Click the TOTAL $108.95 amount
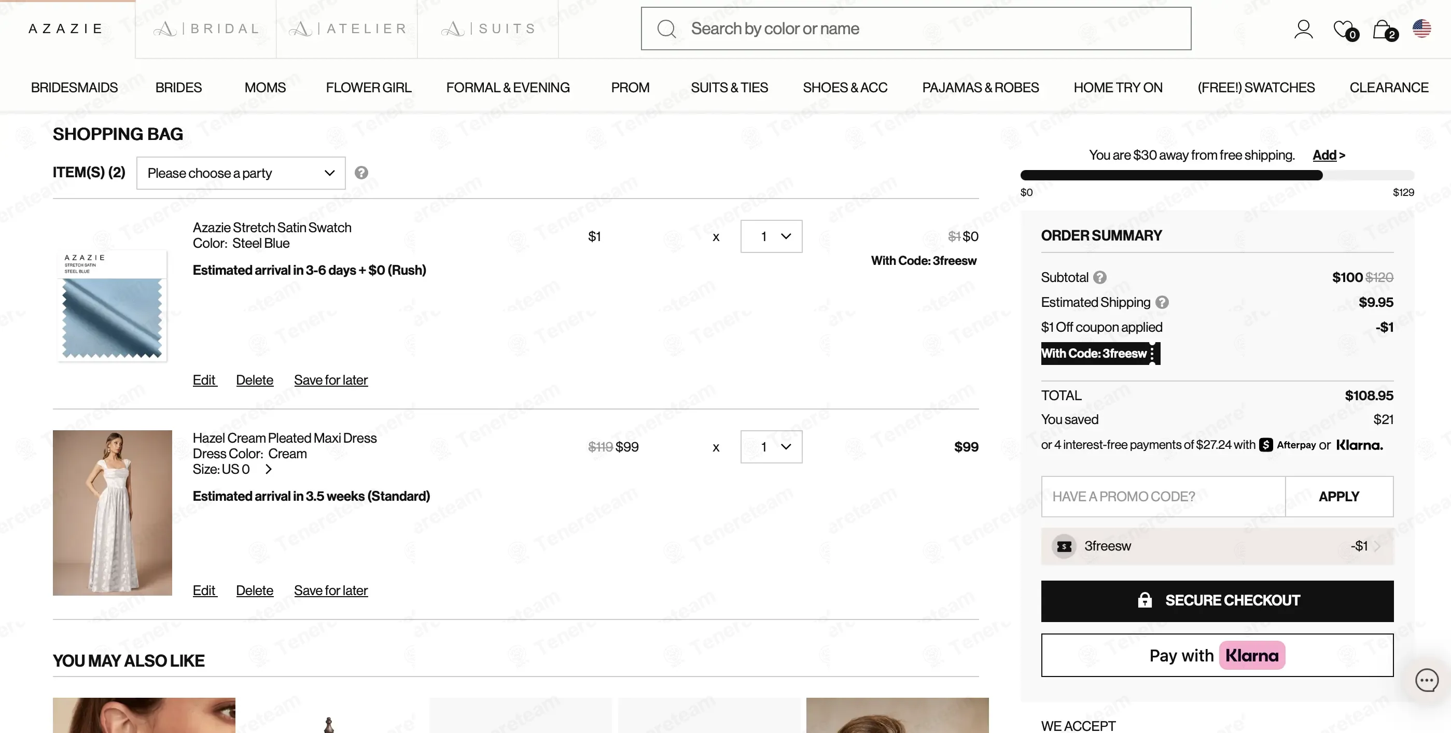 click(x=1369, y=396)
